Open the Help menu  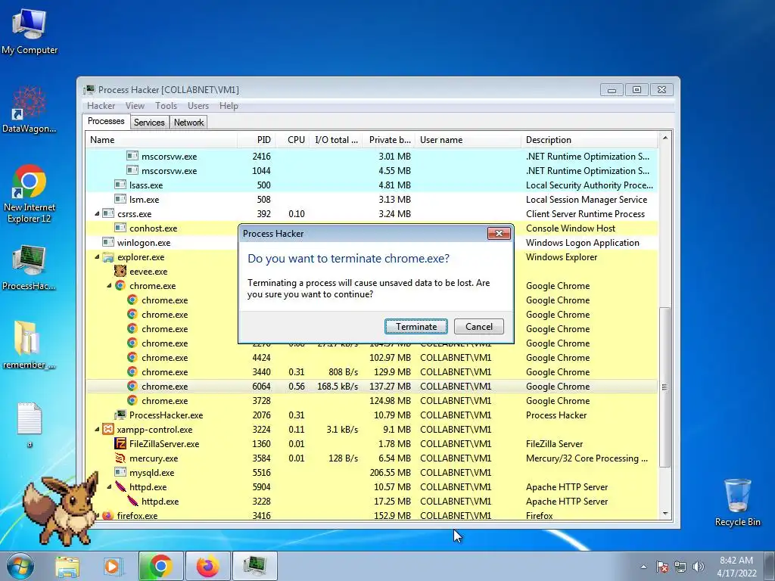point(229,106)
